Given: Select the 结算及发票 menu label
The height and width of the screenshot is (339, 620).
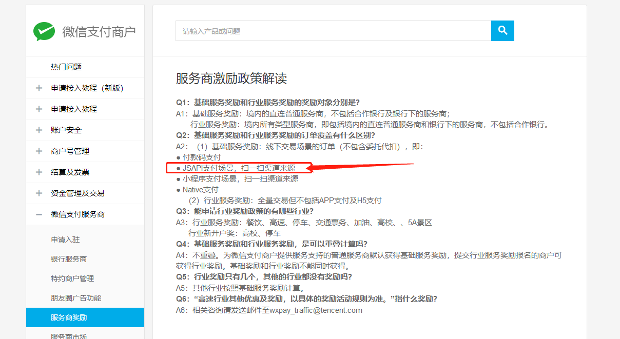Looking at the screenshot, I should (70, 172).
